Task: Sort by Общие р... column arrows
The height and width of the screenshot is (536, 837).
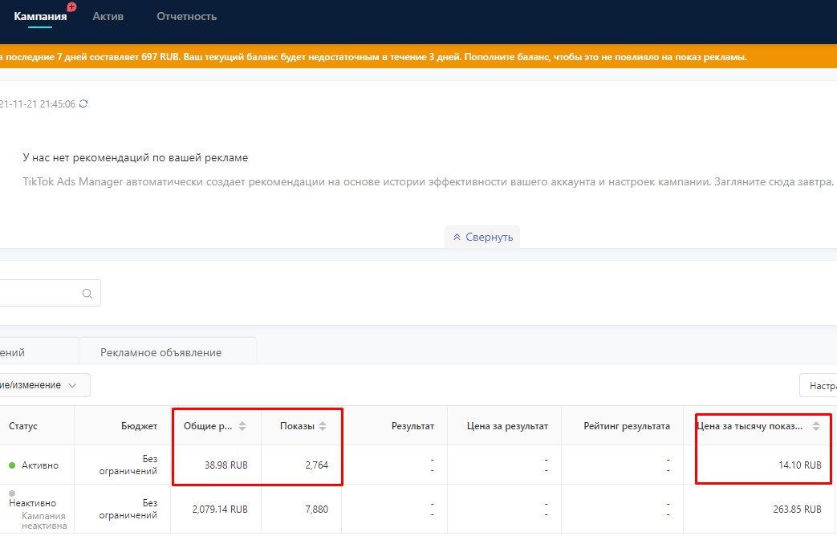Action: (242, 426)
